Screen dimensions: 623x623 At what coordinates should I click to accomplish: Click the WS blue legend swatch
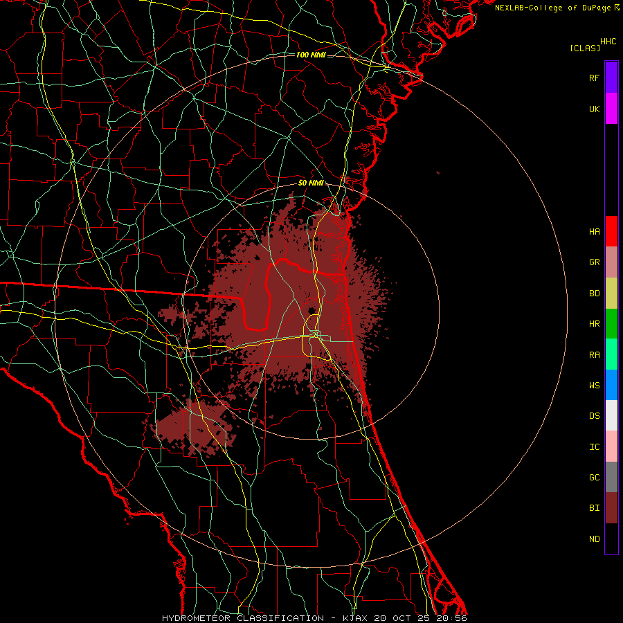click(x=611, y=385)
